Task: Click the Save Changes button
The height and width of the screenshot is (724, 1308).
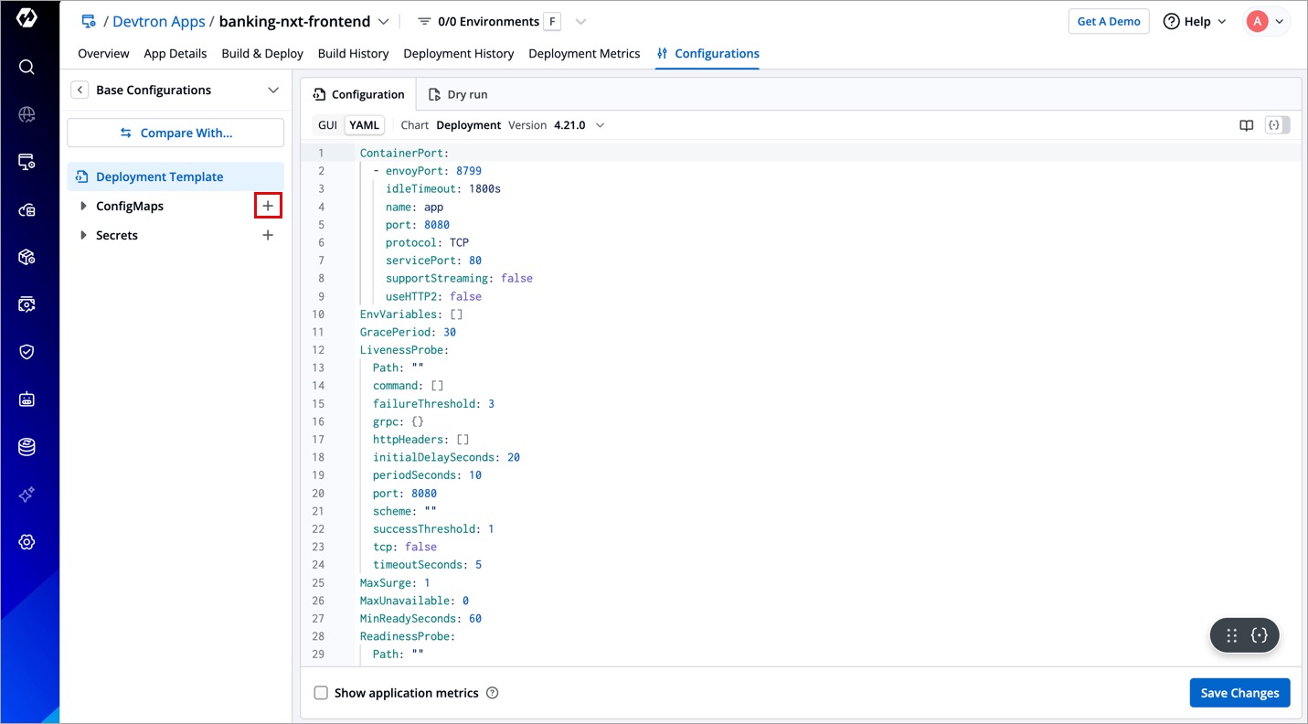Action: click(1239, 693)
